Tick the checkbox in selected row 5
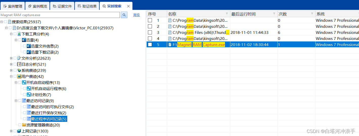The image size is (359, 136). [x=150, y=44]
